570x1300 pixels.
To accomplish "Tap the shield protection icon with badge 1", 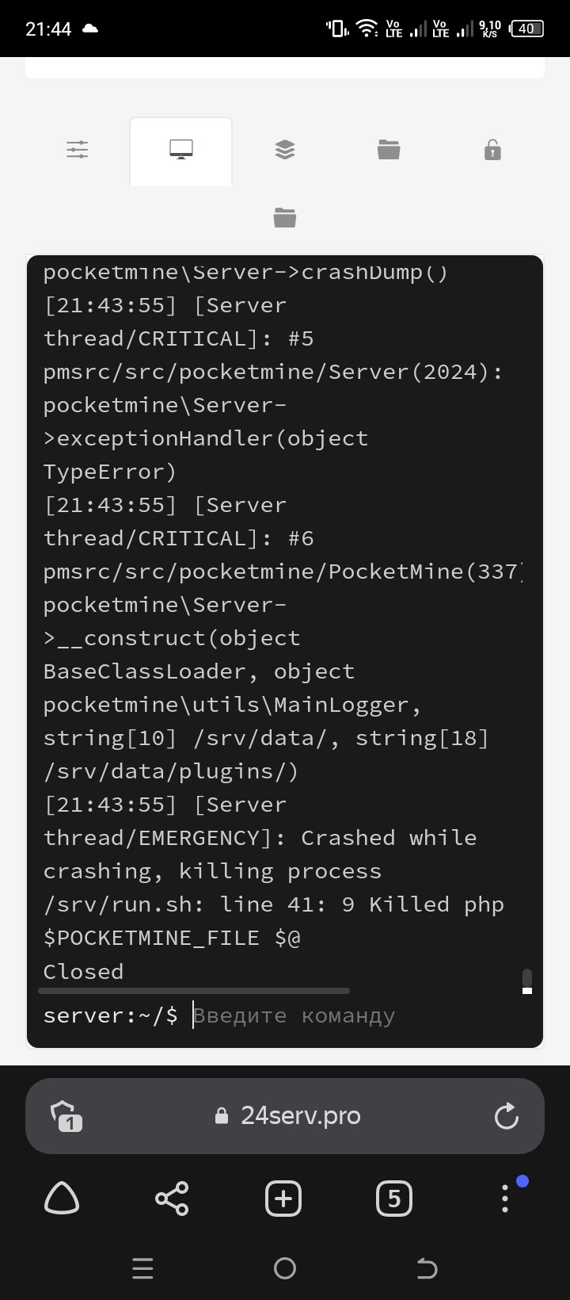I will (63, 1115).
